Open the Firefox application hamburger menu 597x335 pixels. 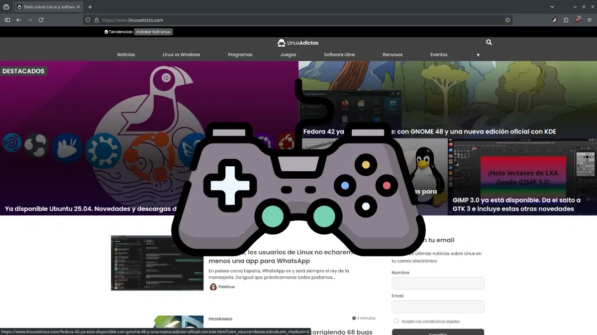point(590,20)
